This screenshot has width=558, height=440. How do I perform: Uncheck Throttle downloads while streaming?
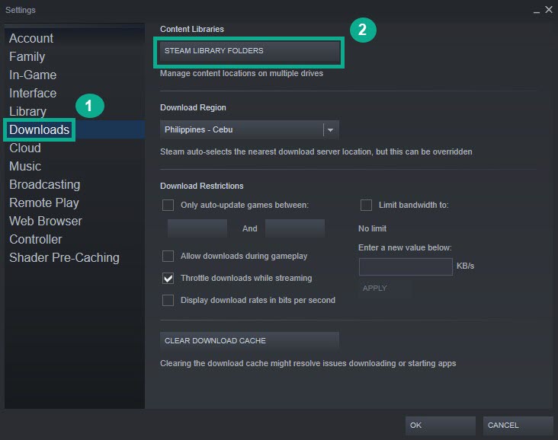(168, 279)
